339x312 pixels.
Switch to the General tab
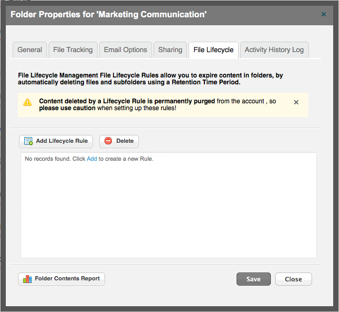30,50
